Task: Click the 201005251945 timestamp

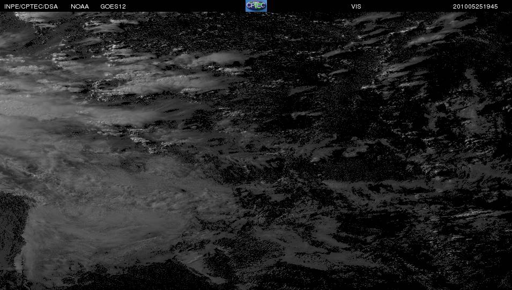Action: 475,6
